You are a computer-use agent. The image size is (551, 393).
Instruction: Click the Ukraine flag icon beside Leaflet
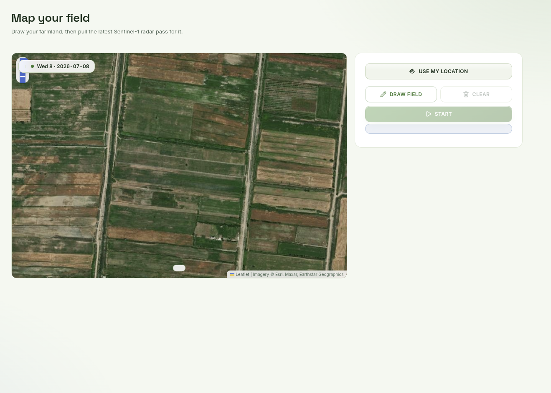232,275
